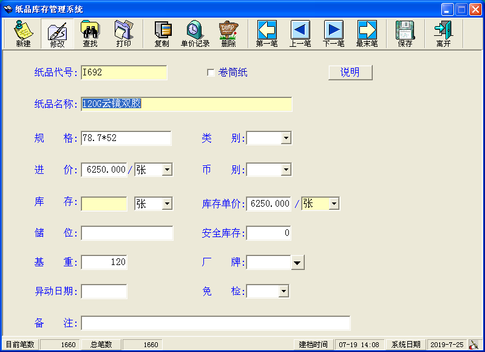Click into the 备注 remarks field

(215, 323)
